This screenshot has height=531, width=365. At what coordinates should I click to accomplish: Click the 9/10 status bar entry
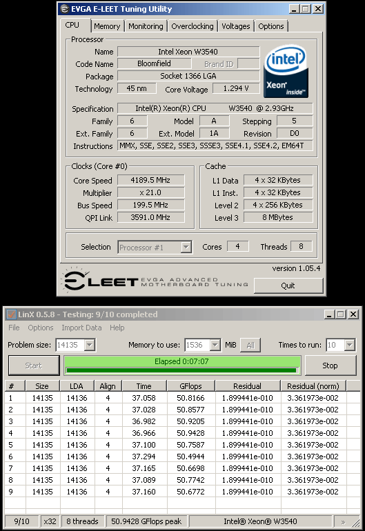click(21, 521)
